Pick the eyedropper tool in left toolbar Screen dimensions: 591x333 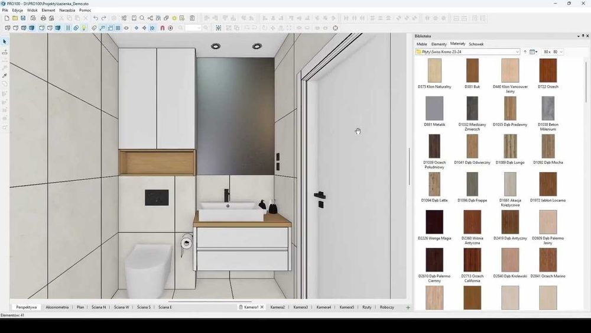tap(5, 76)
